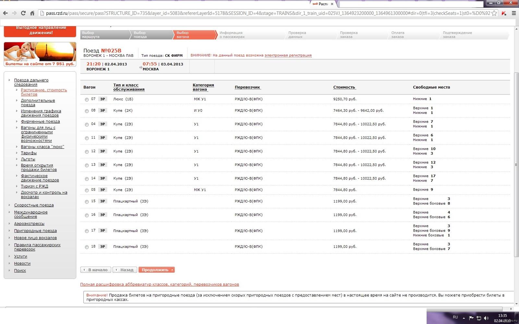Open the Фирменные поезда sidebar link
The width and height of the screenshot is (519, 324).
pyautogui.click(x=40, y=121)
